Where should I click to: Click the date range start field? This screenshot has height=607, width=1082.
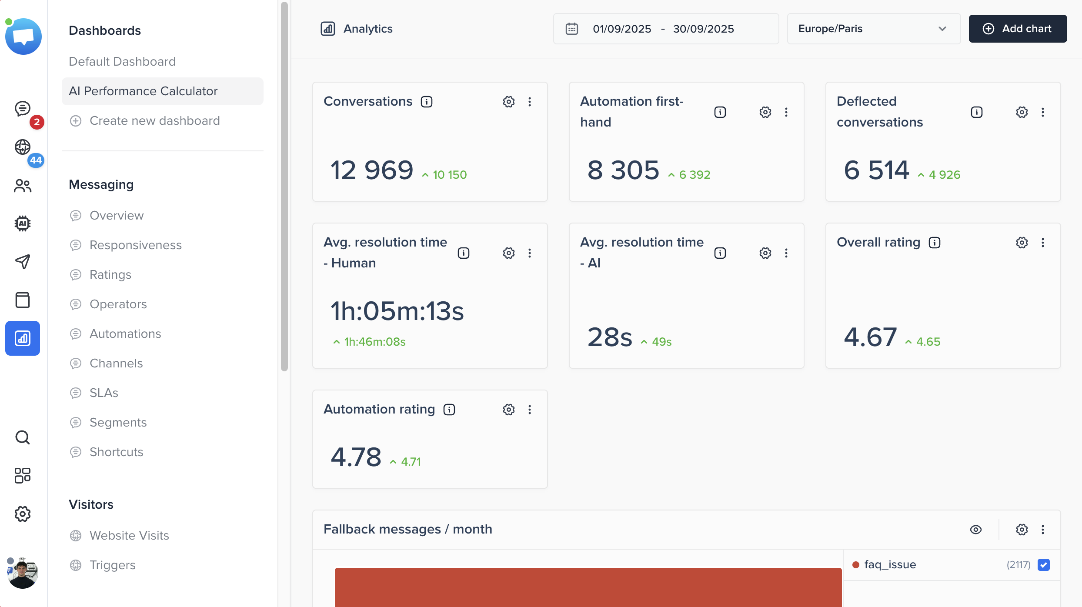coord(622,29)
